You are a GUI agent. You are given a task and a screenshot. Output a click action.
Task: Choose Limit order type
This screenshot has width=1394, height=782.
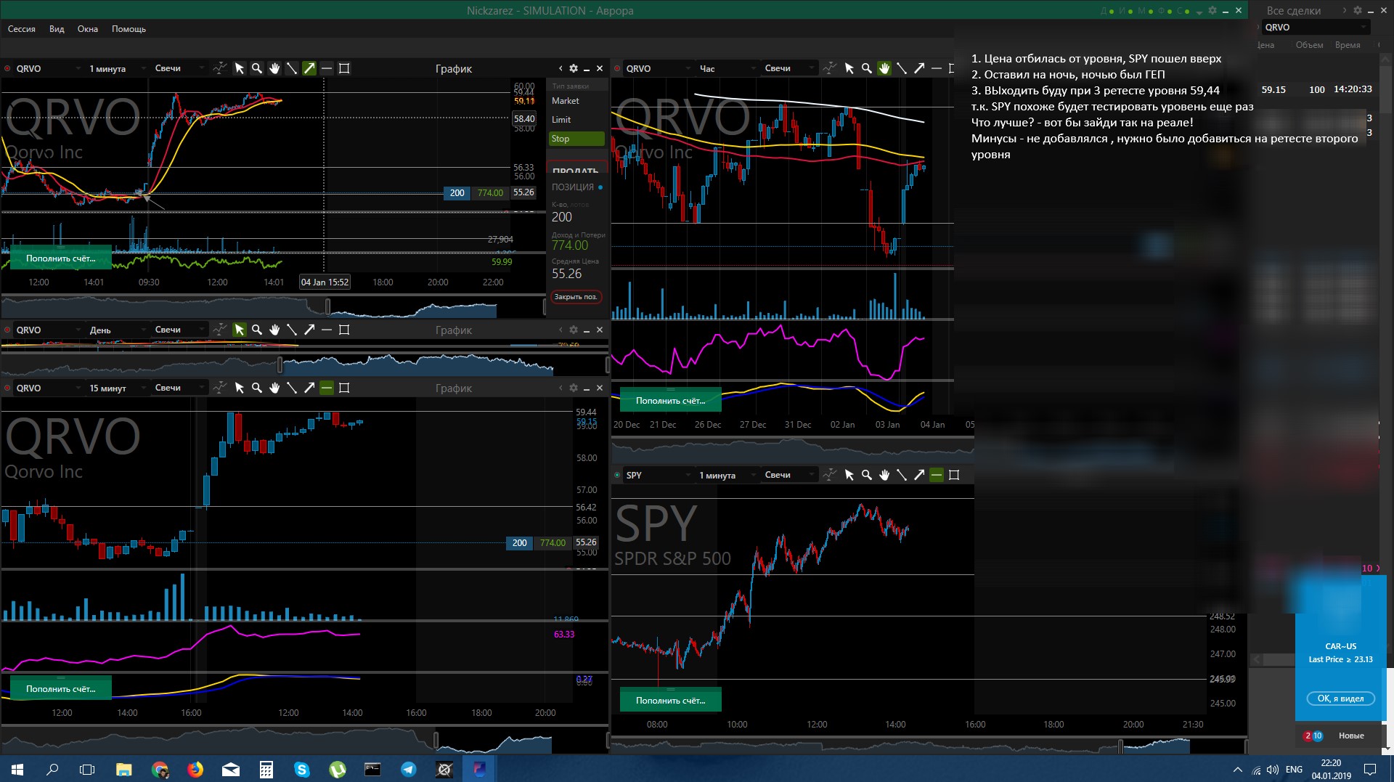[x=576, y=120]
